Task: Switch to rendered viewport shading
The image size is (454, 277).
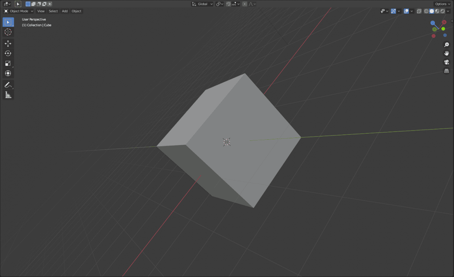Action: [x=442, y=11]
